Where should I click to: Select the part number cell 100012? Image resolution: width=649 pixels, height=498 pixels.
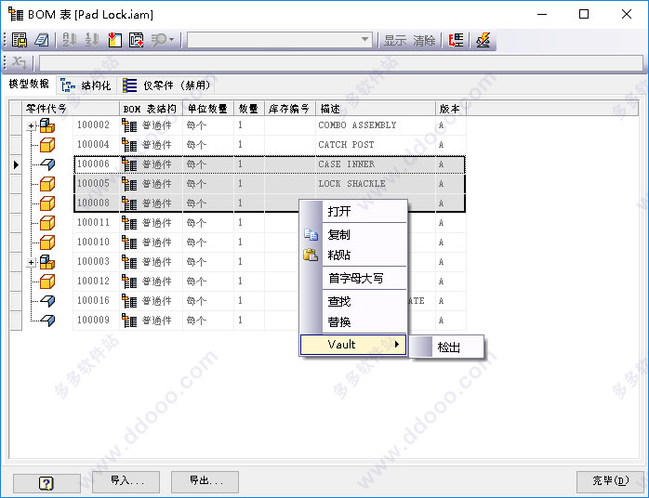point(96,281)
